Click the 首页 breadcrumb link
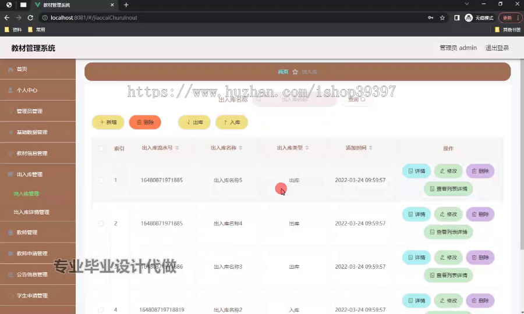Screen dimensions: 524x314 click(x=283, y=72)
